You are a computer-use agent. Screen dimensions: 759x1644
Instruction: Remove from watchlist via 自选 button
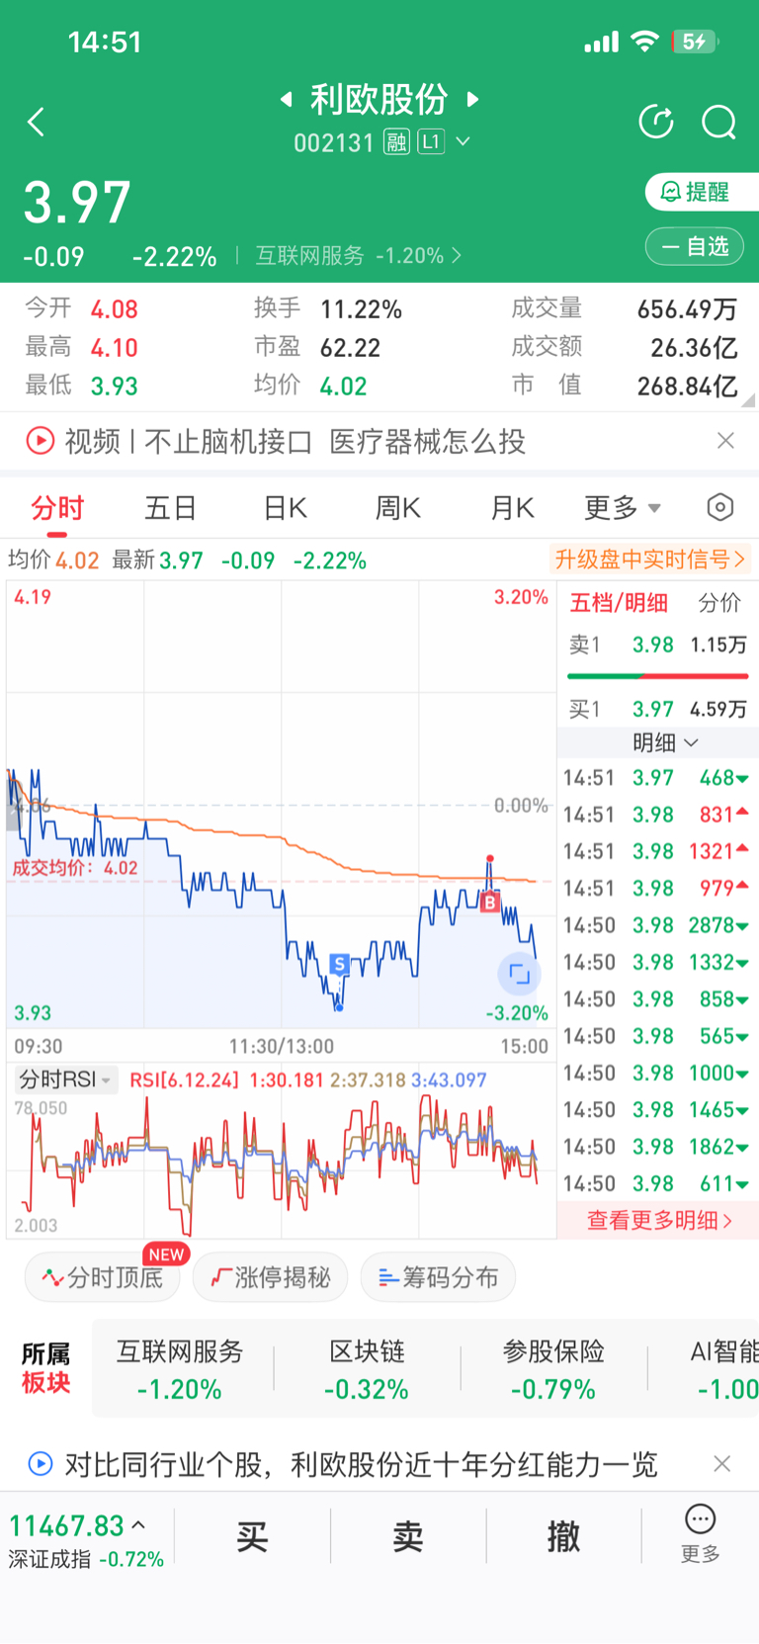point(695,246)
